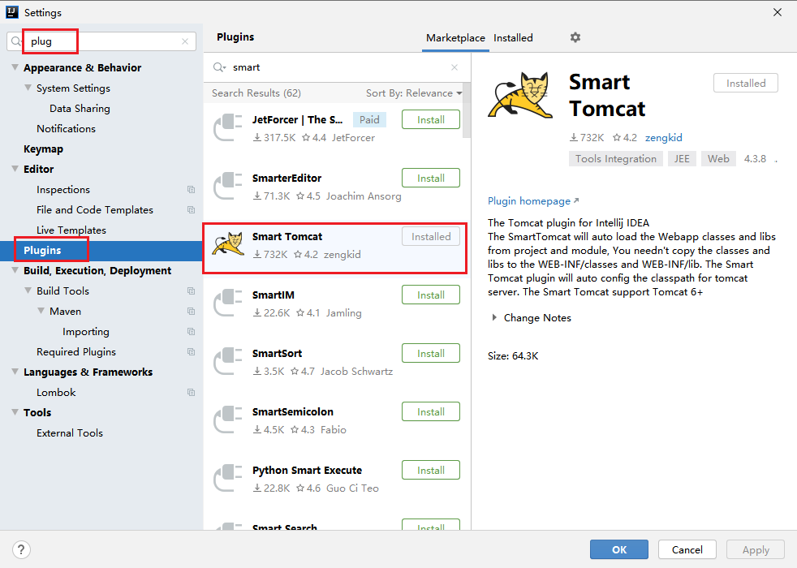The image size is (797, 568).
Task: Click the large Smart Tomcat logo
Action: click(x=520, y=95)
